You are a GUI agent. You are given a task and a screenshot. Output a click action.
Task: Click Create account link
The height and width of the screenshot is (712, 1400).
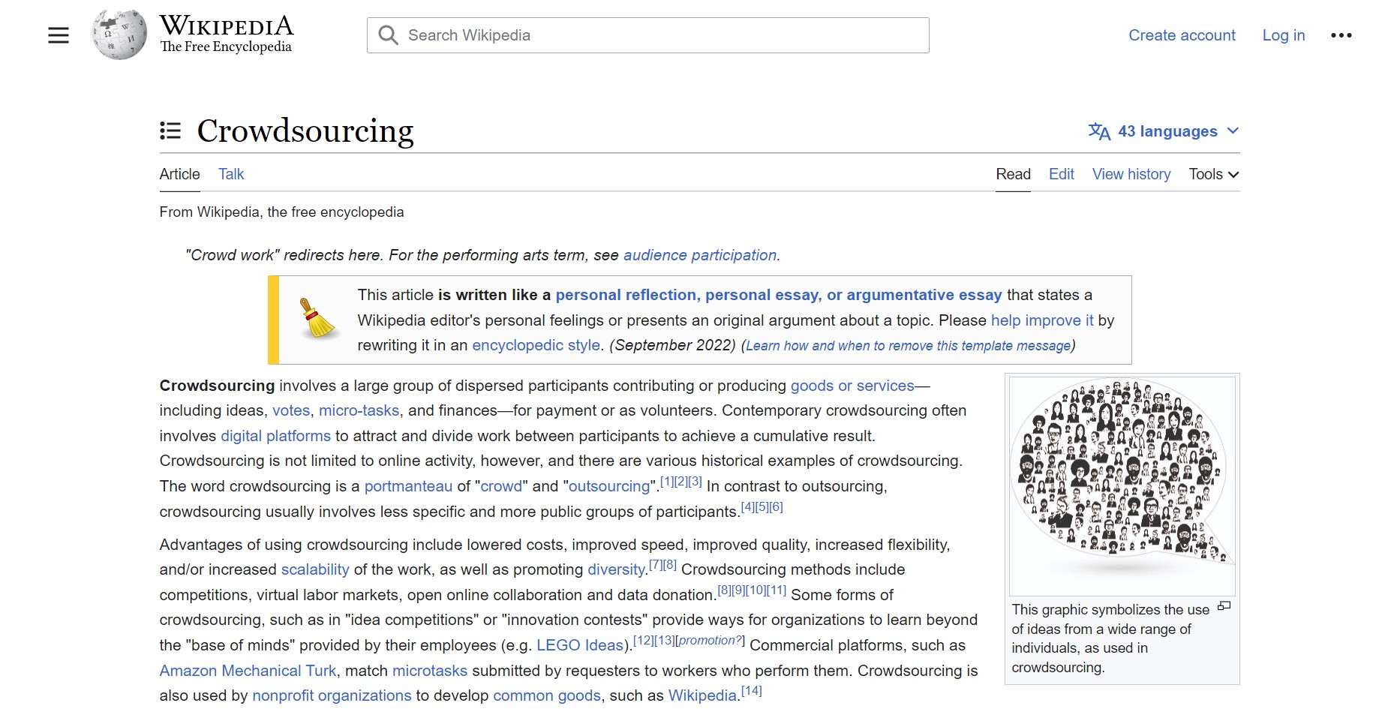coord(1182,35)
